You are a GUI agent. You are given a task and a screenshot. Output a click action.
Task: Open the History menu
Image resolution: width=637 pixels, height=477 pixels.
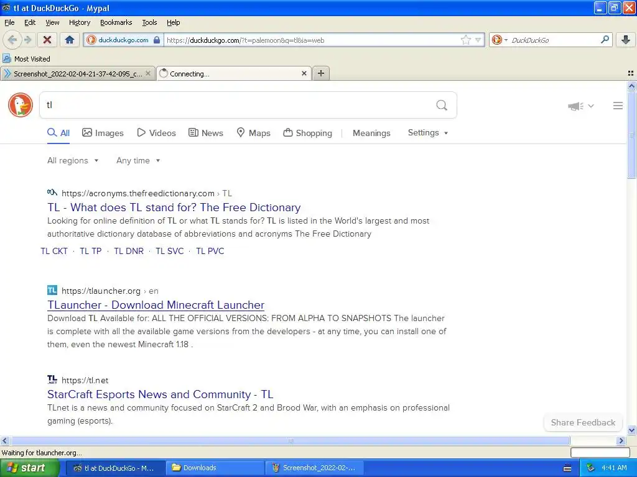[80, 22]
